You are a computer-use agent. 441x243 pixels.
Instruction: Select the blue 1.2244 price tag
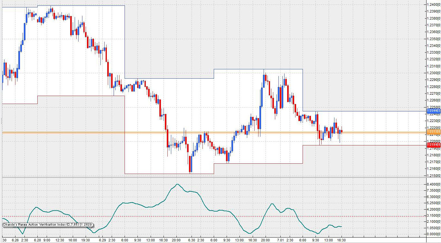434,111
